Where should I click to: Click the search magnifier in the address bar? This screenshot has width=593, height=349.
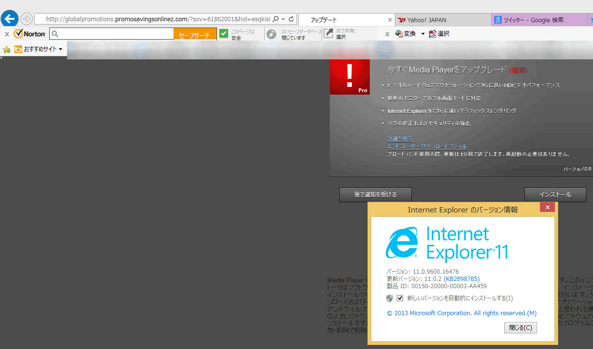(x=276, y=19)
